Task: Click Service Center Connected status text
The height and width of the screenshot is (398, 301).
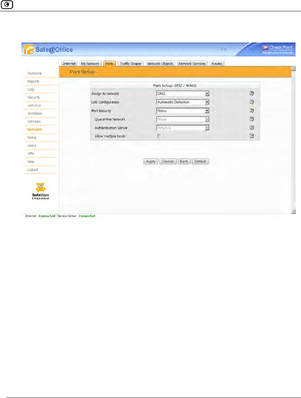Action: point(76,216)
